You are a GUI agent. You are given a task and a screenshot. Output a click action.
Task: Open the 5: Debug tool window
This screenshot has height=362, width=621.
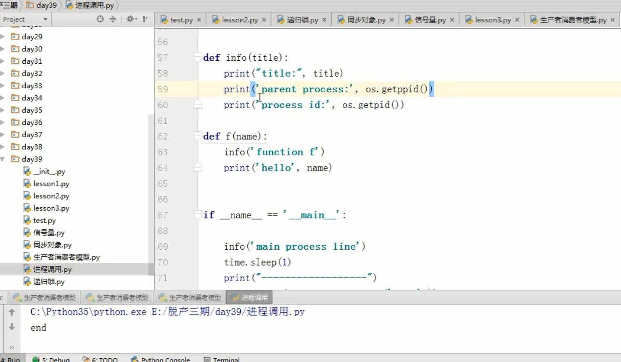pos(52,359)
